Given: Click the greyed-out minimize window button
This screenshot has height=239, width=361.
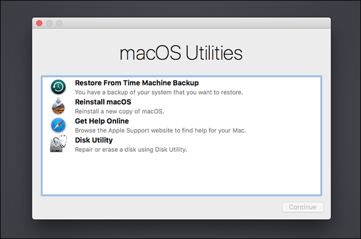Looking at the screenshot, I should tap(49, 23).
